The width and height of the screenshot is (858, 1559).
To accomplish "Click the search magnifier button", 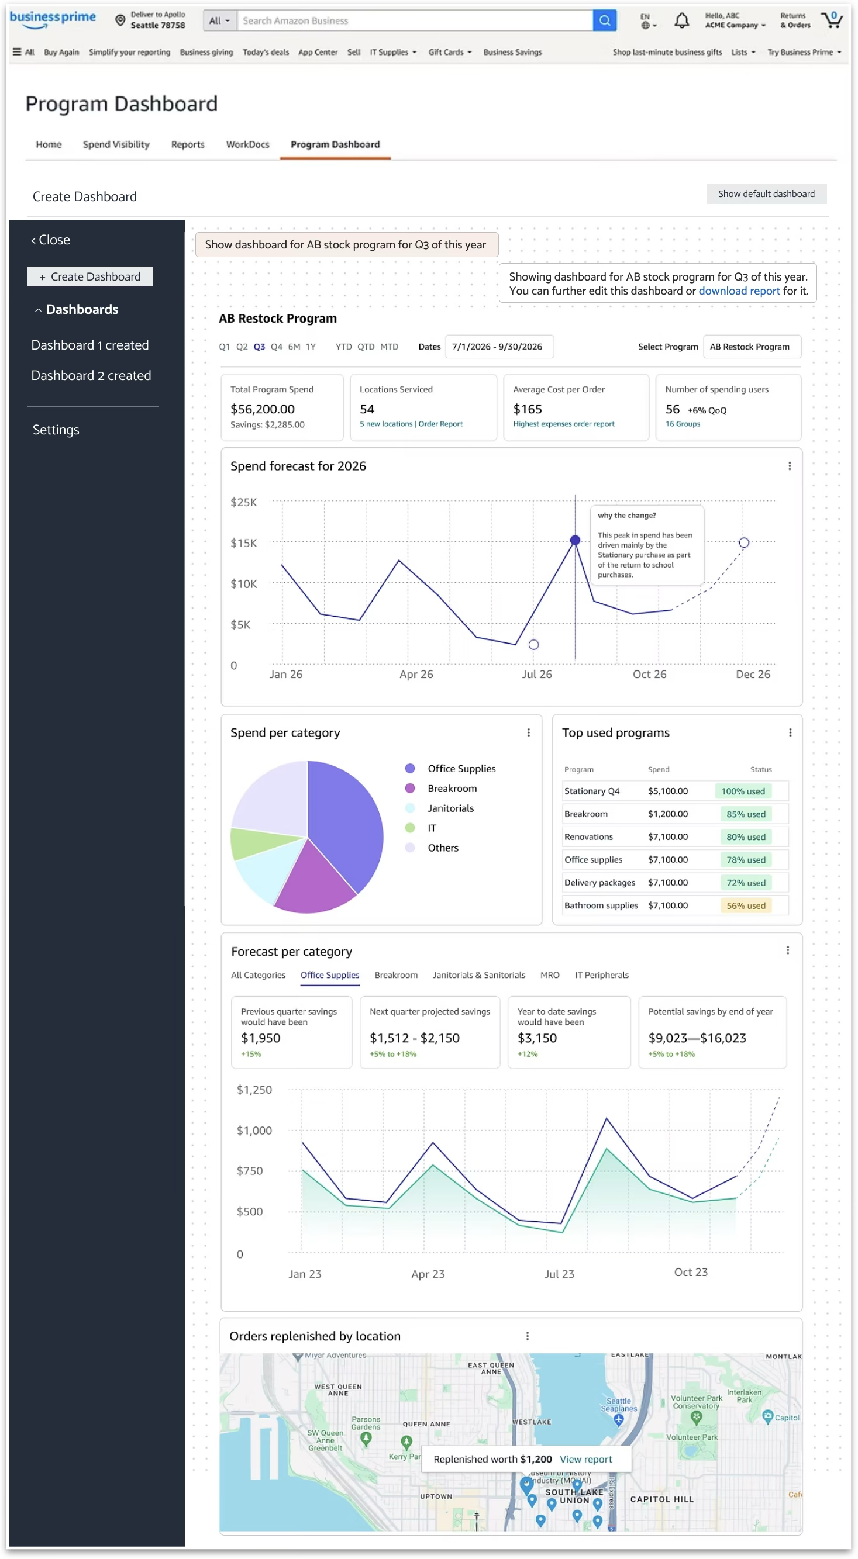I will (x=604, y=20).
